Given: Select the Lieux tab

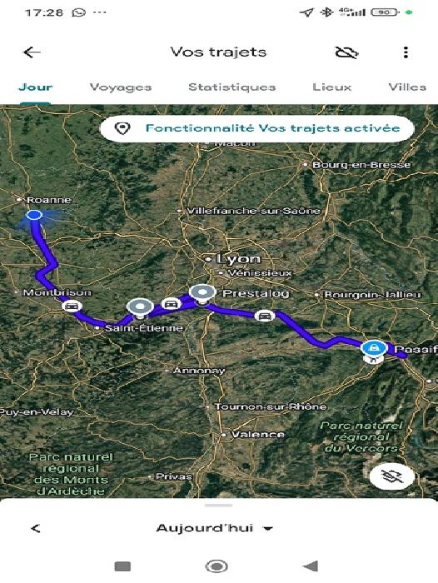Looking at the screenshot, I should (x=331, y=87).
